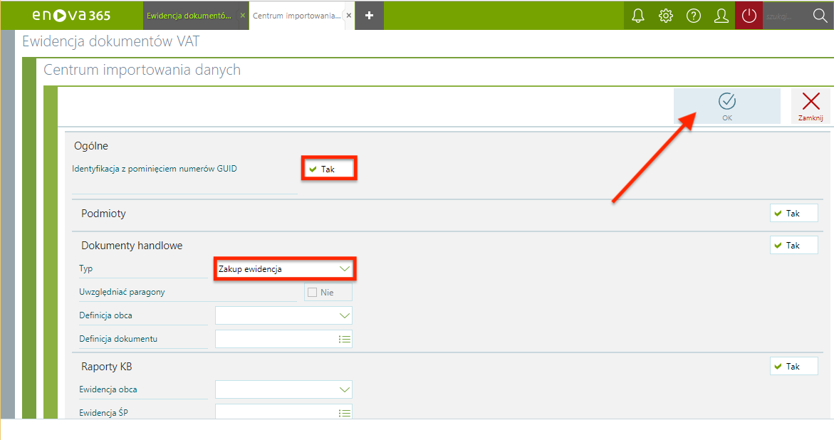Open the user profile icon
The image size is (834, 440).
721,15
